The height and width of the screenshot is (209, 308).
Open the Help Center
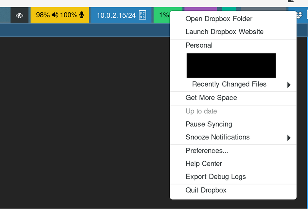[x=204, y=164]
